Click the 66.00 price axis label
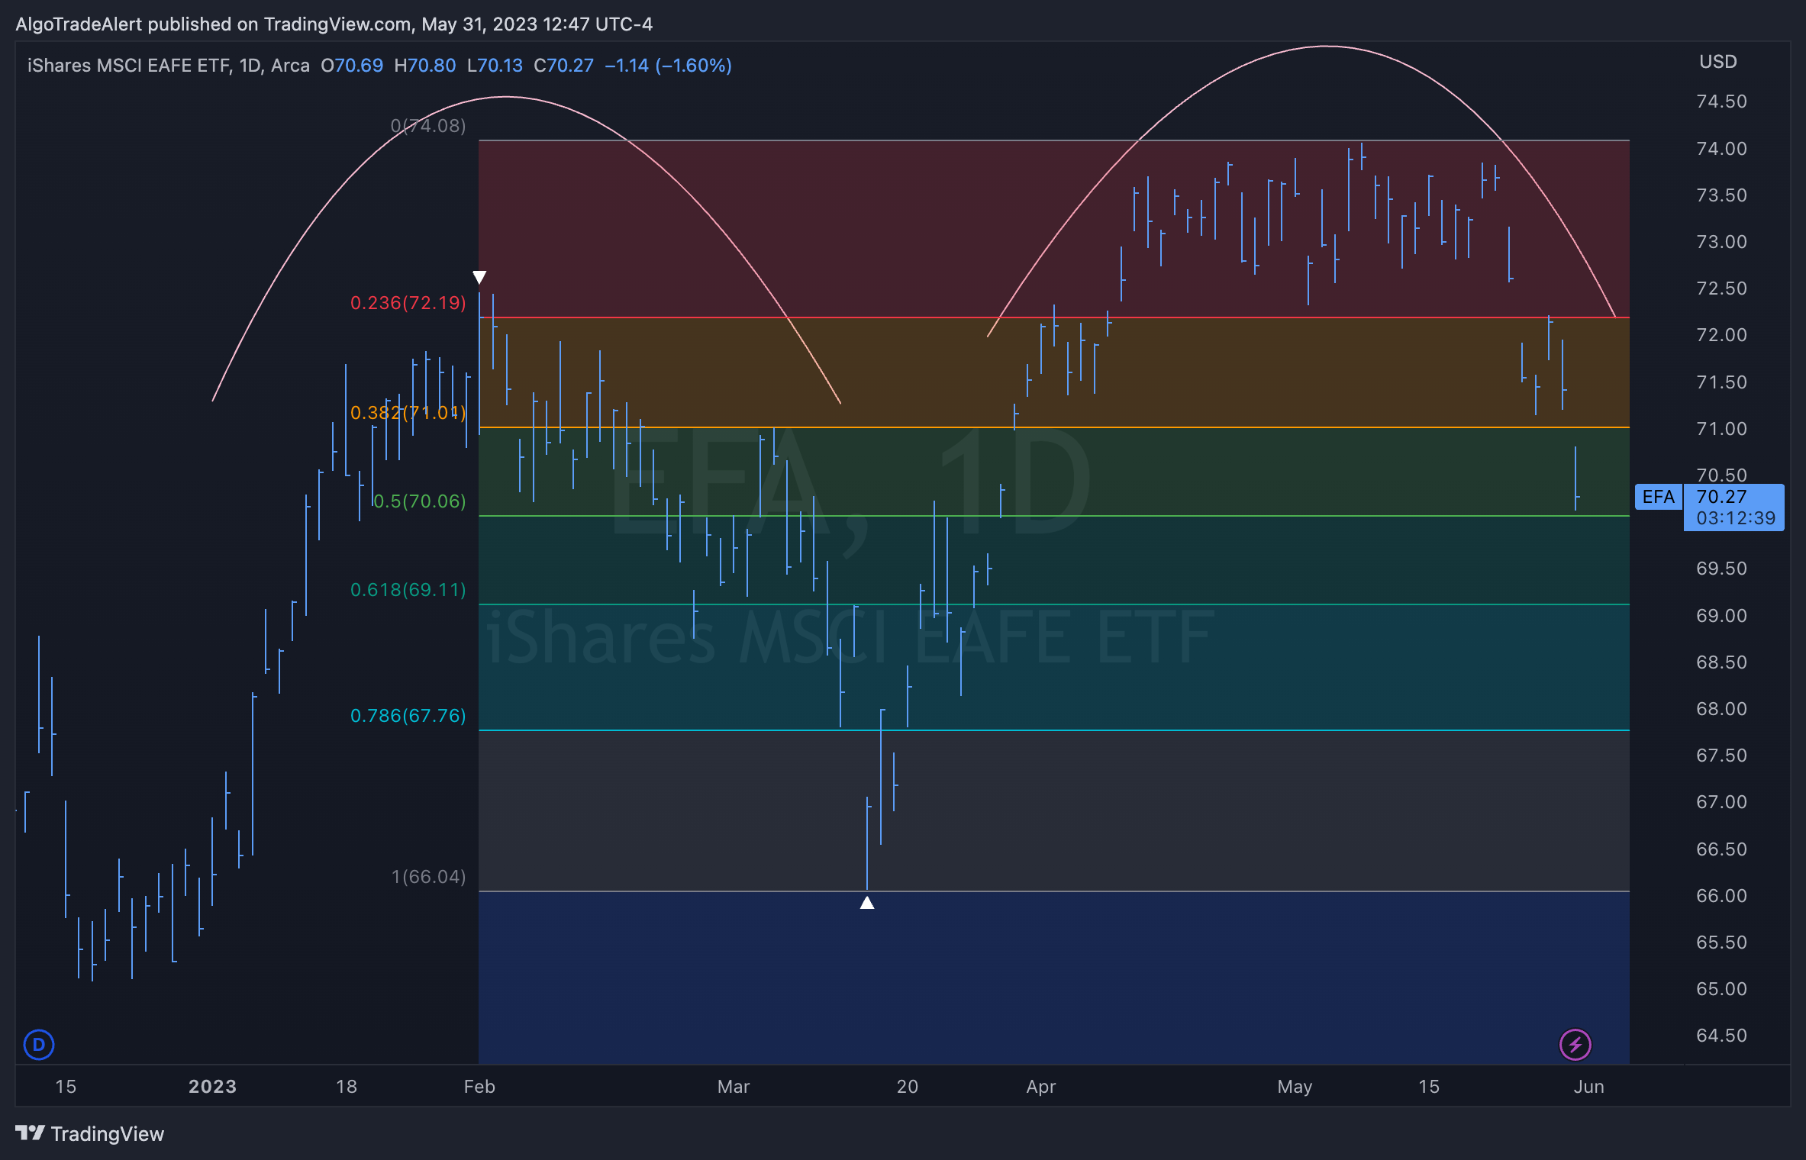Image resolution: width=1806 pixels, height=1160 pixels. point(1721,896)
